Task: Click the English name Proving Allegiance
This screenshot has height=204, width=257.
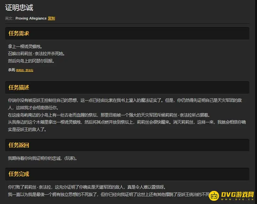Action: pos(31,18)
